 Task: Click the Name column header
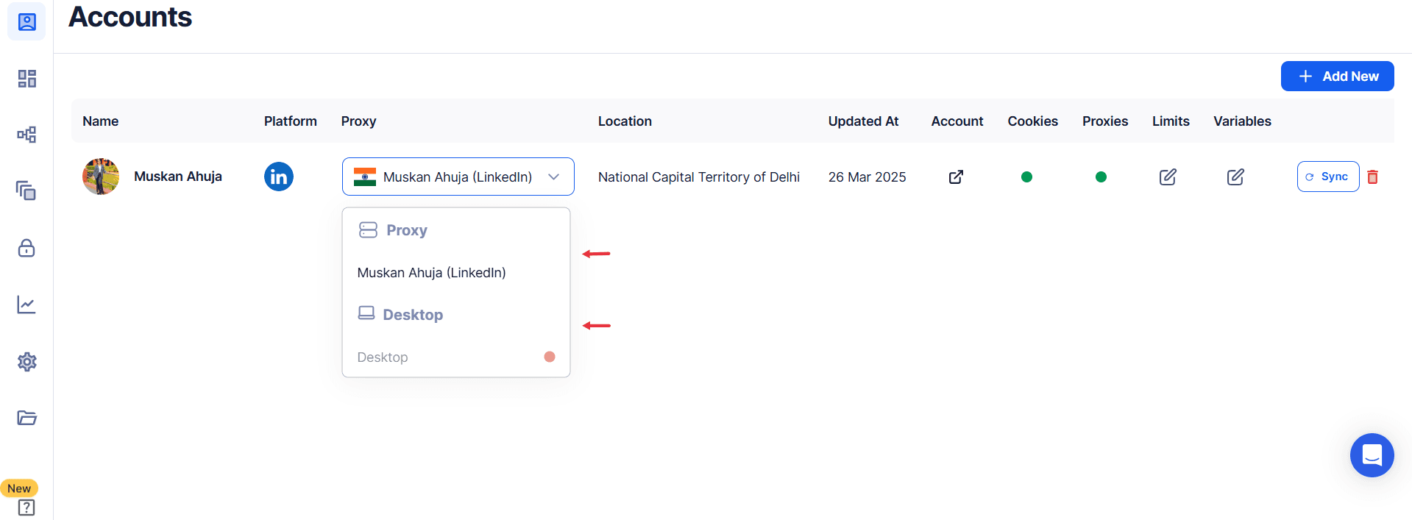100,121
